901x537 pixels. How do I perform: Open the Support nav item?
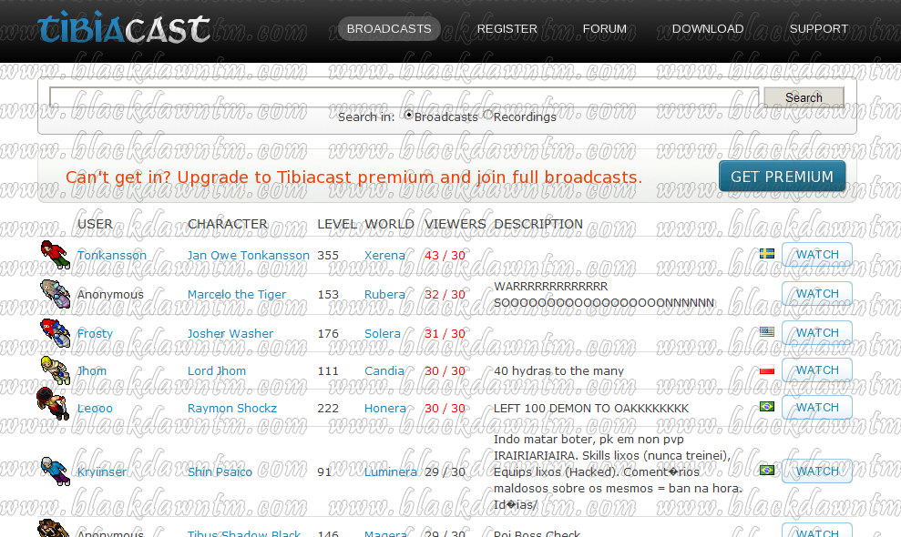[x=818, y=29]
